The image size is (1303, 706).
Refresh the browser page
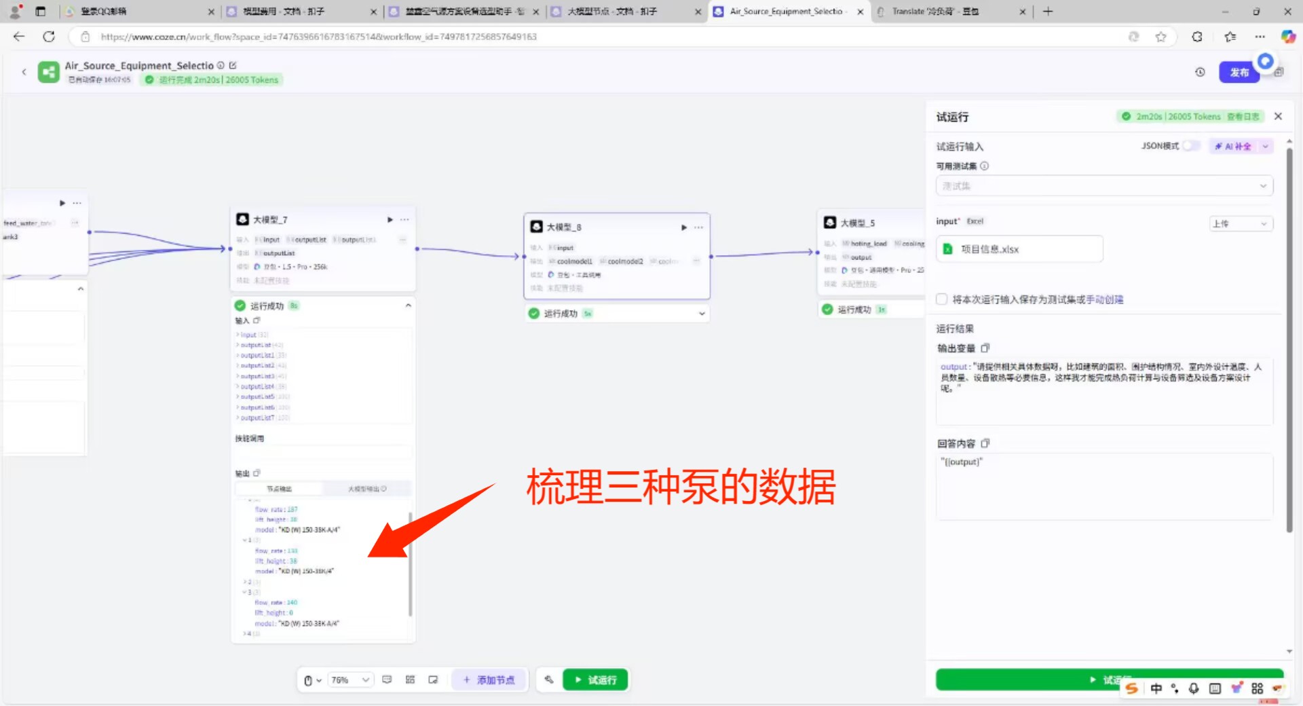point(49,37)
